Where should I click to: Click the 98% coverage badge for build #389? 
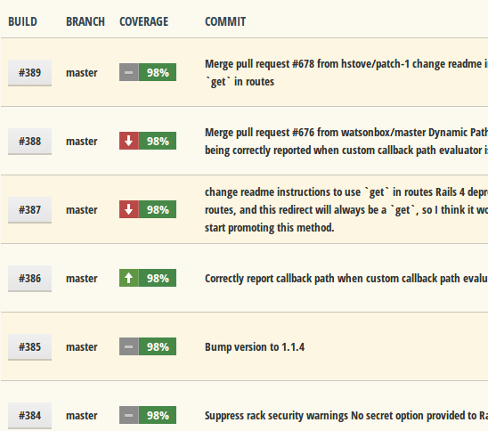(158, 72)
